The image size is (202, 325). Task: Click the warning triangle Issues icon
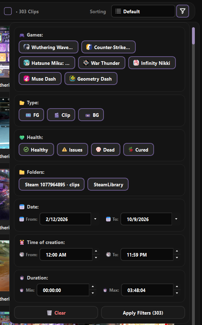(x=64, y=149)
